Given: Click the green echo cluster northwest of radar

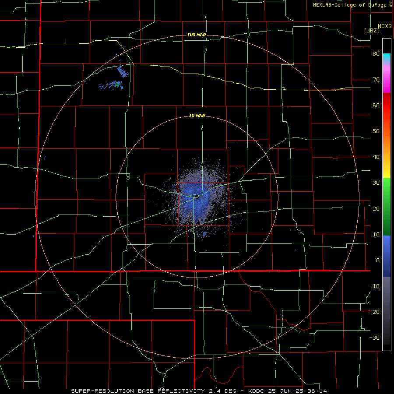Looking at the screenshot, I should pos(116,85).
